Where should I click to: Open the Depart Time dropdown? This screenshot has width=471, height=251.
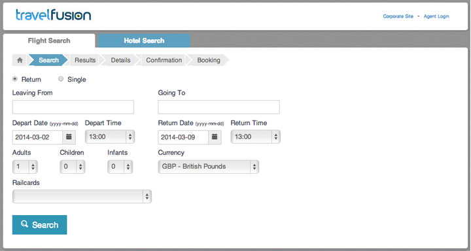[x=110, y=137]
